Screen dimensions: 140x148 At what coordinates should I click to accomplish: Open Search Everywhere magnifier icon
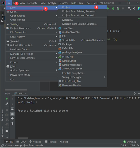129,8
